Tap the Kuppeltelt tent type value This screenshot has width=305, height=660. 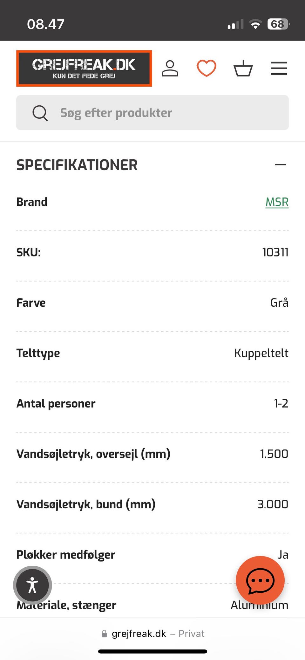(261, 353)
